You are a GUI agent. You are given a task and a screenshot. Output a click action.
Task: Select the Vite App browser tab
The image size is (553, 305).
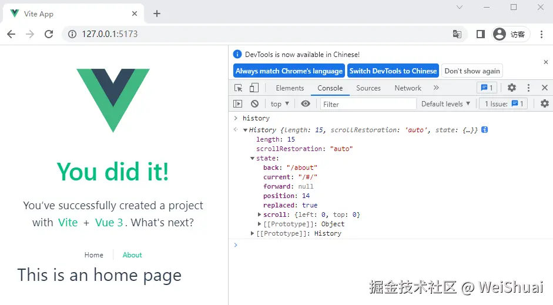(73, 14)
